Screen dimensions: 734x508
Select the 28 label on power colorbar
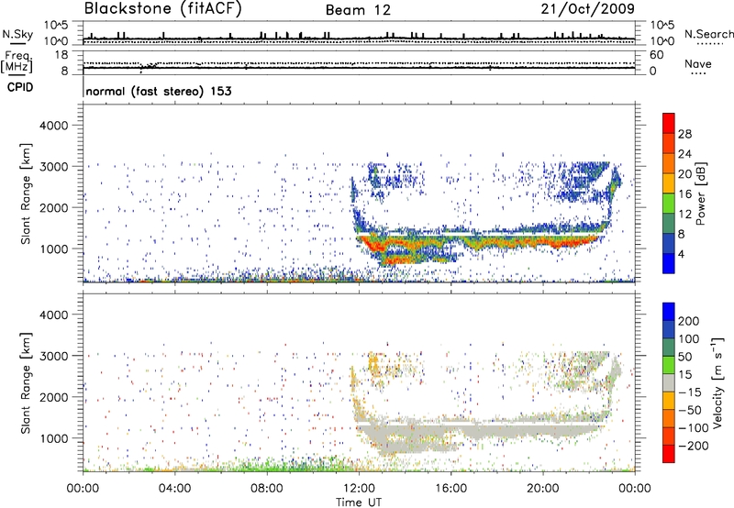[x=684, y=134]
